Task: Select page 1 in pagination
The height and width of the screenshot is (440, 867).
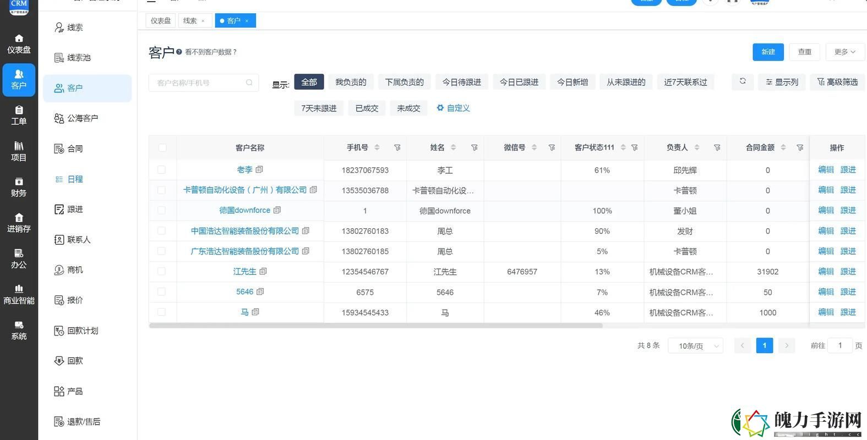Action: (764, 345)
